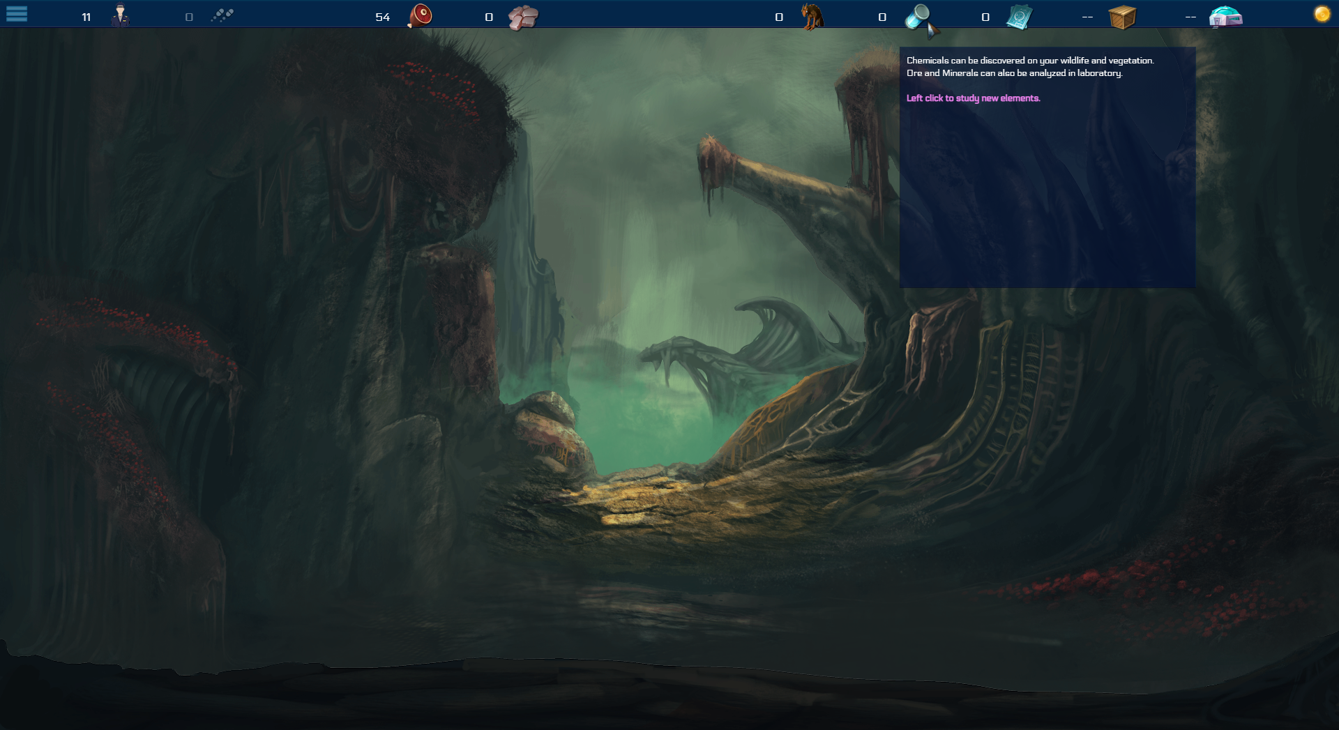Click the blueprints documents icon
The height and width of the screenshot is (730, 1339).
click(1019, 17)
